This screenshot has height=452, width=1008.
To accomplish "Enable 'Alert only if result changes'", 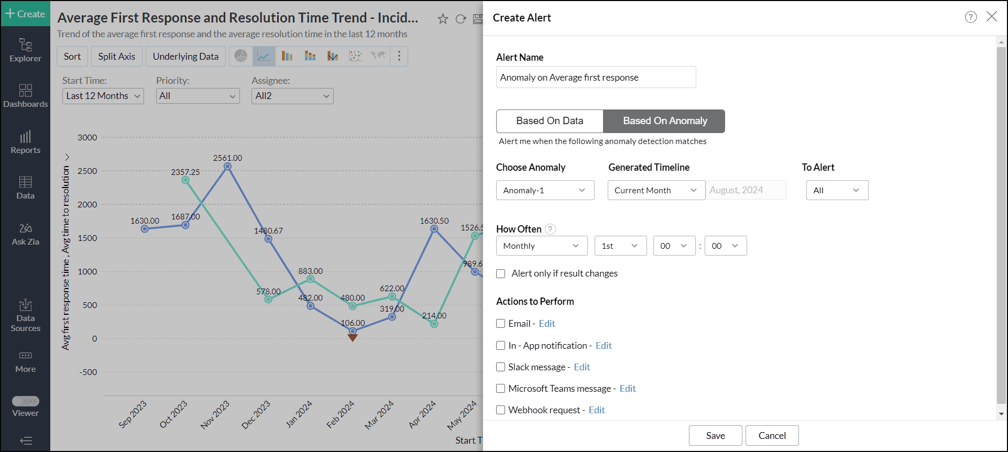I will [501, 273].
